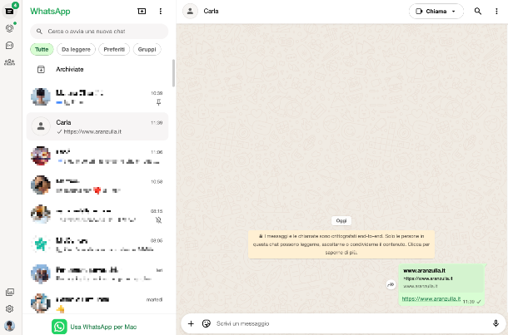Click the Archiviate box icon
The image size is (508, 335).
[41, 69]
